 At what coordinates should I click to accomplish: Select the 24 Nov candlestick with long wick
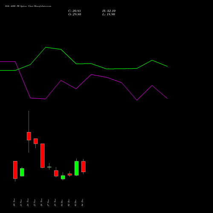click(29, 136)
